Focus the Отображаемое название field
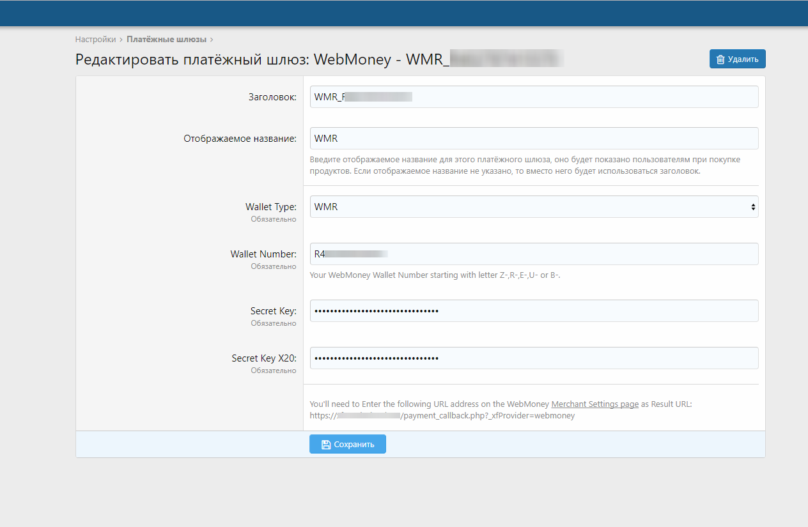The height and width of the screenshot is (527, 808). click(534, 139)
